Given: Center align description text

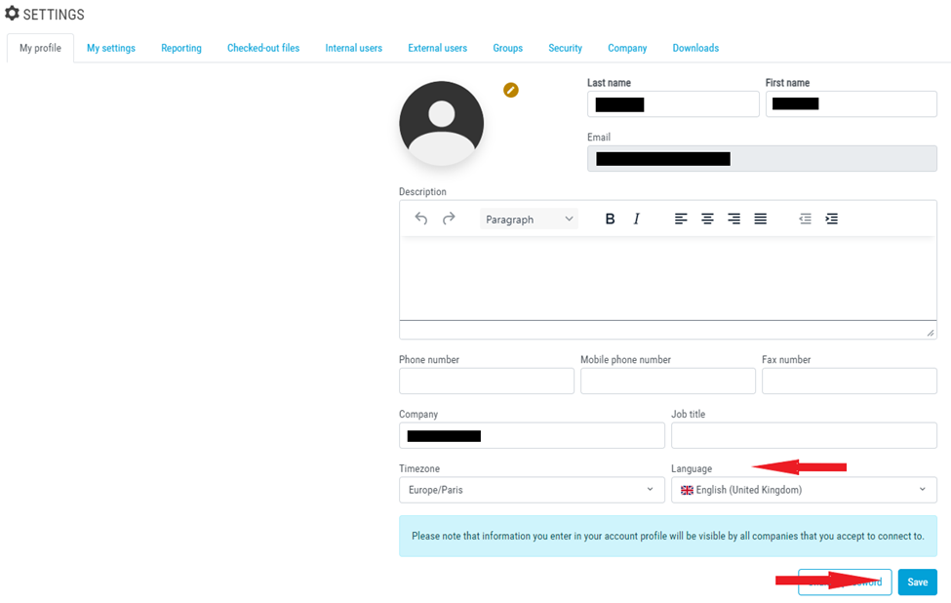Looking at the screenshot, I should tap(707, 219).
